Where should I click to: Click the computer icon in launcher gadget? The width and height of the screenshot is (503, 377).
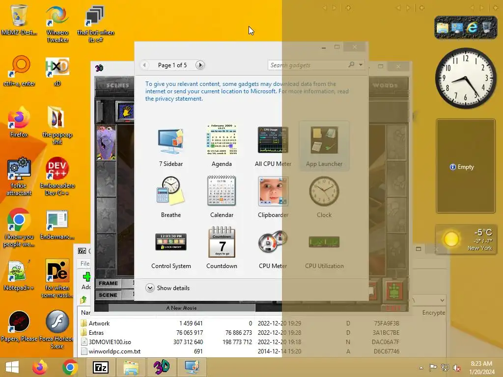(457, 28)
